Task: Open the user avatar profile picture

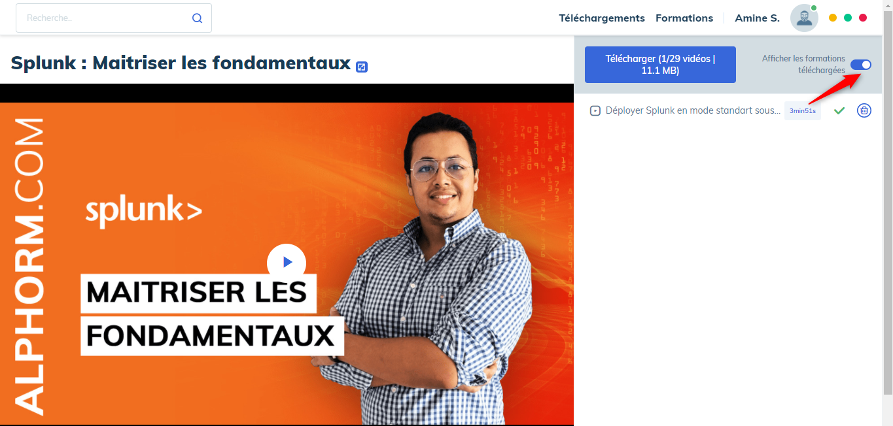Action: click(x=804, y=18)
